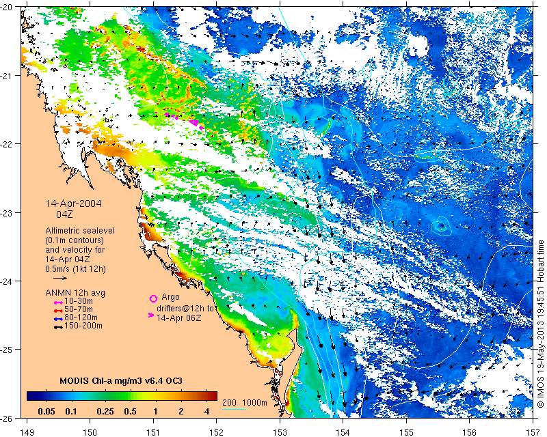Click the "156" longitude axis label
The width and height of the screenshot is (547, 437).
pos(470,432)
